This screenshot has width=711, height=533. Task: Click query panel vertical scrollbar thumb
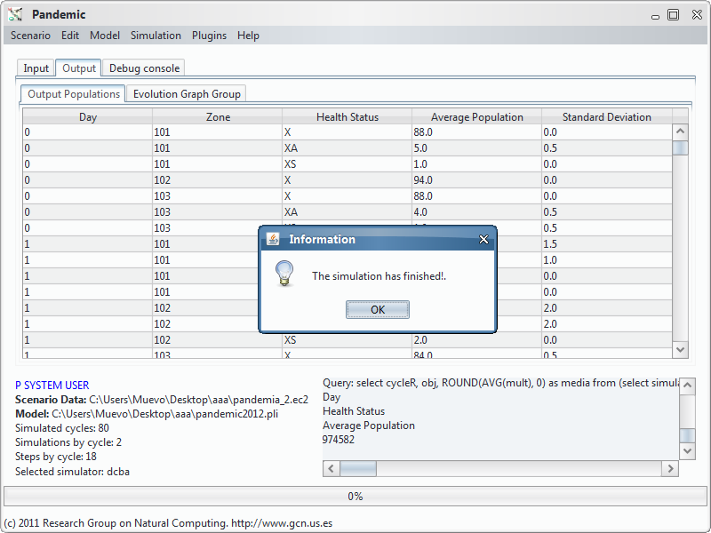[687, 435]
